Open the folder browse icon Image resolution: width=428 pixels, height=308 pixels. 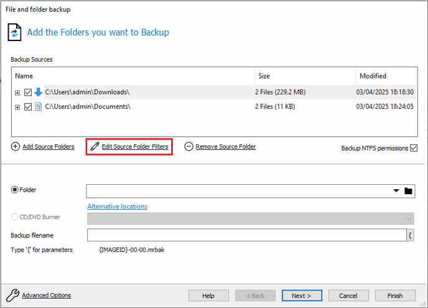pos(408,191)
